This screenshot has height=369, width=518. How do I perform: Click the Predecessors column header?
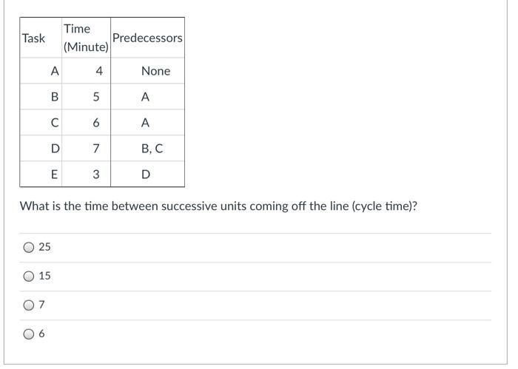point(147,38)
